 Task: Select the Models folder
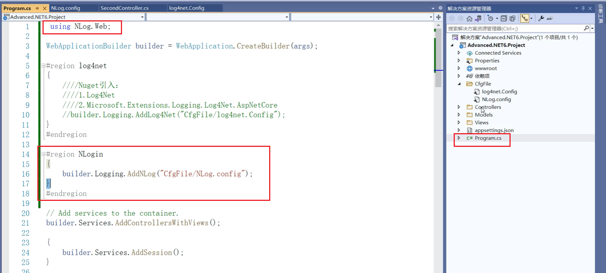(x=484, y=115)
